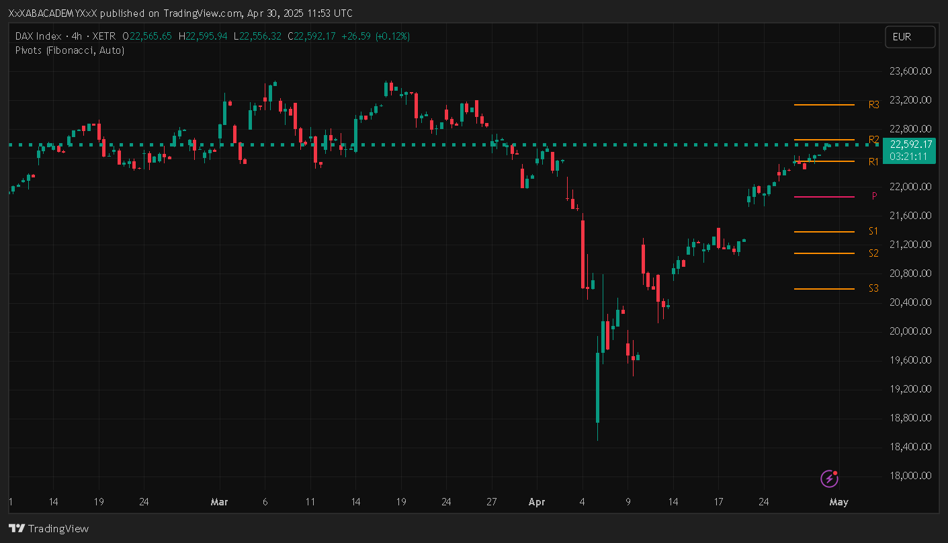Click the Mar label on time axis
The width and height of the screenshot is (948, 543).
[219, 501]
